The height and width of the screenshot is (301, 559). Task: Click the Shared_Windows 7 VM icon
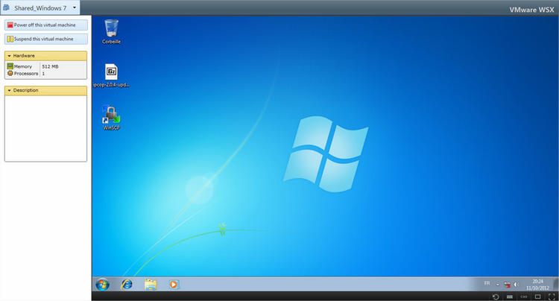7,7
